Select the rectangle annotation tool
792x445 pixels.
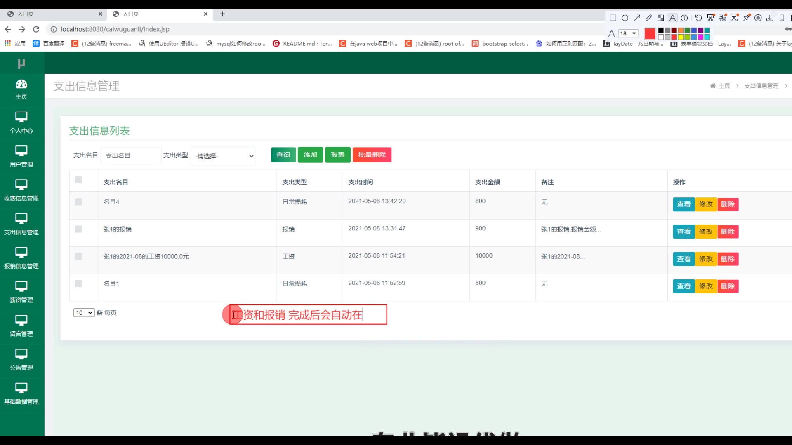coord(613,18)
